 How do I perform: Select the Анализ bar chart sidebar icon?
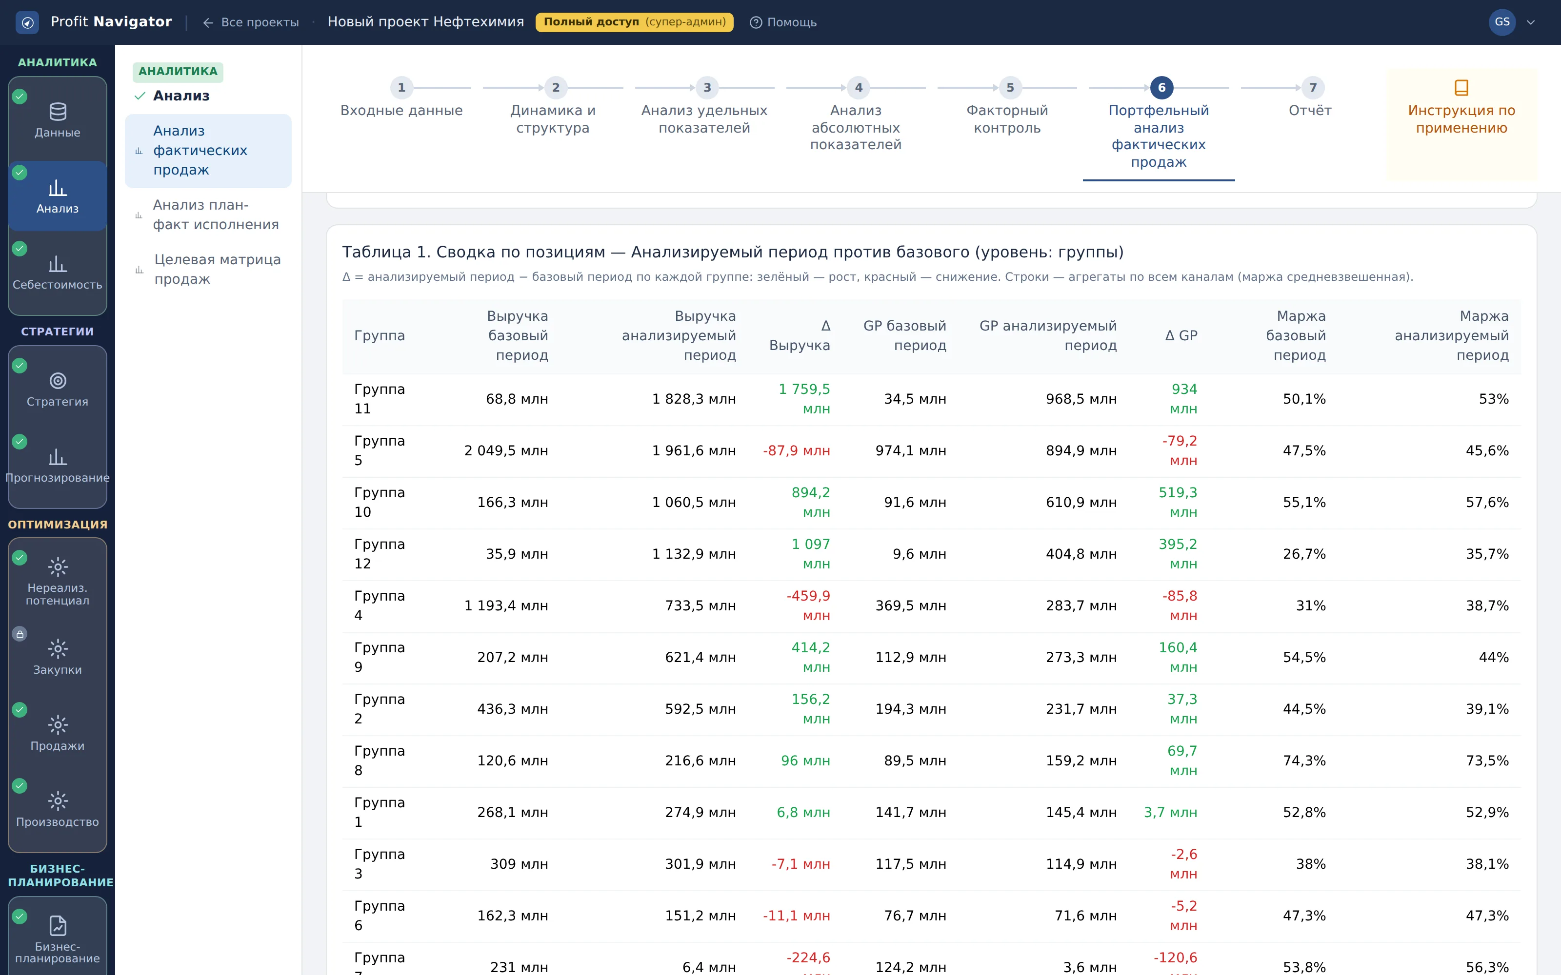point(58,188)
